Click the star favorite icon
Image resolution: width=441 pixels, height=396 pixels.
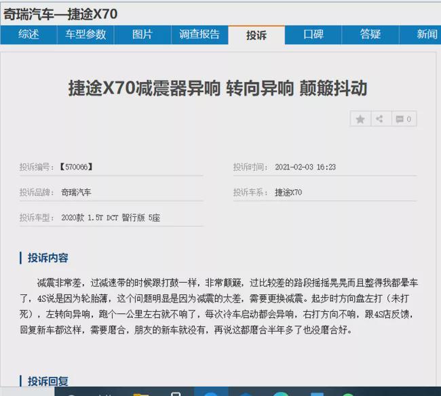click(360, 119)
